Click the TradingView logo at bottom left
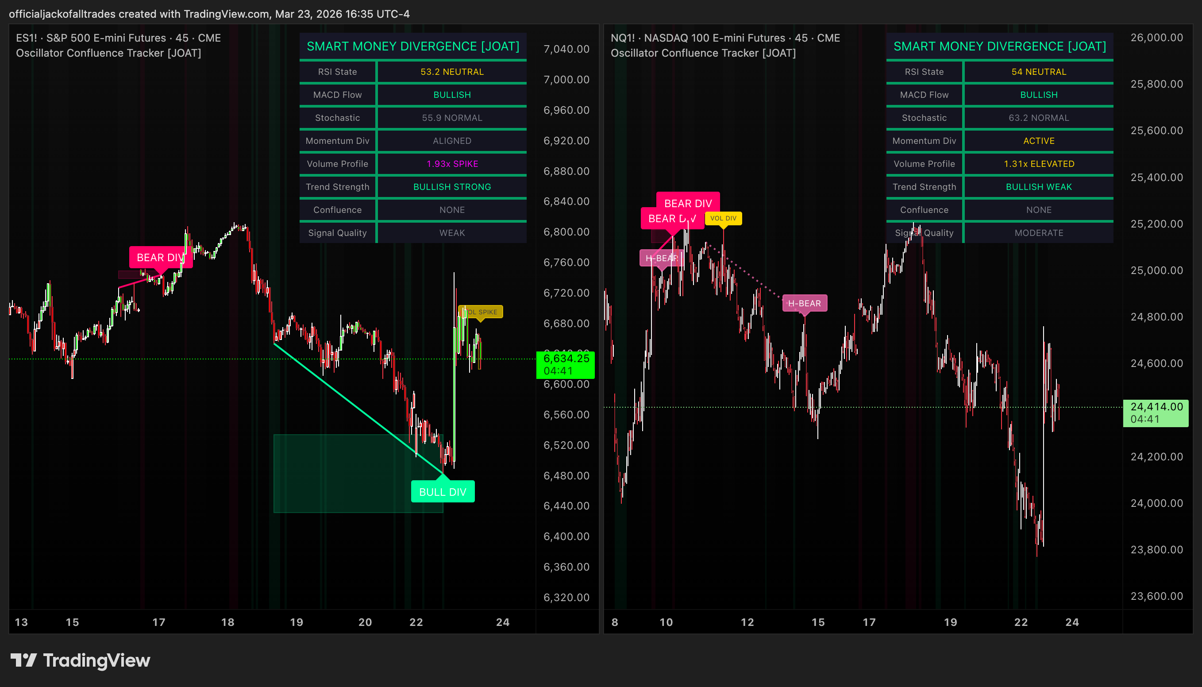This screenshot has width=1202, height=687. pos(80,660)
